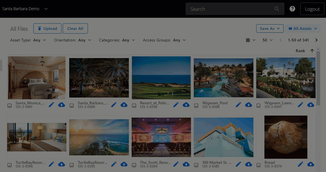Image resolution: width=326 pixels, height=172 pixels.
Task: Download the Wigwam_Lawn asset
Action: pos(311,105)
